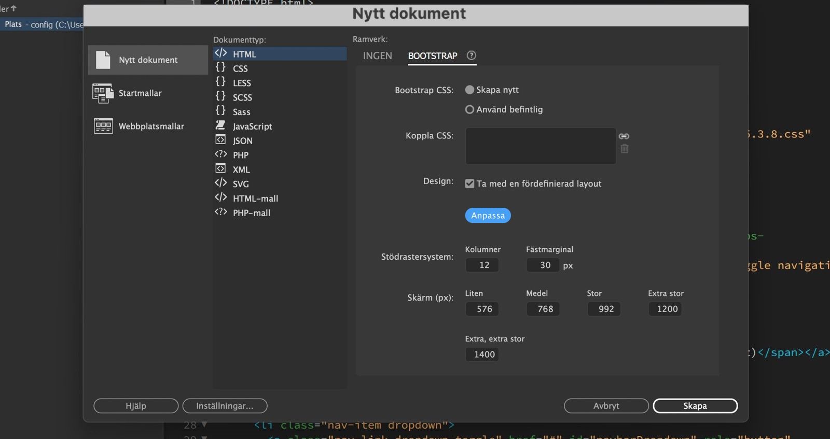Click the Stor screen field 992
The height and width of the screenshot is (439, 830).
[x=604, y=309]
